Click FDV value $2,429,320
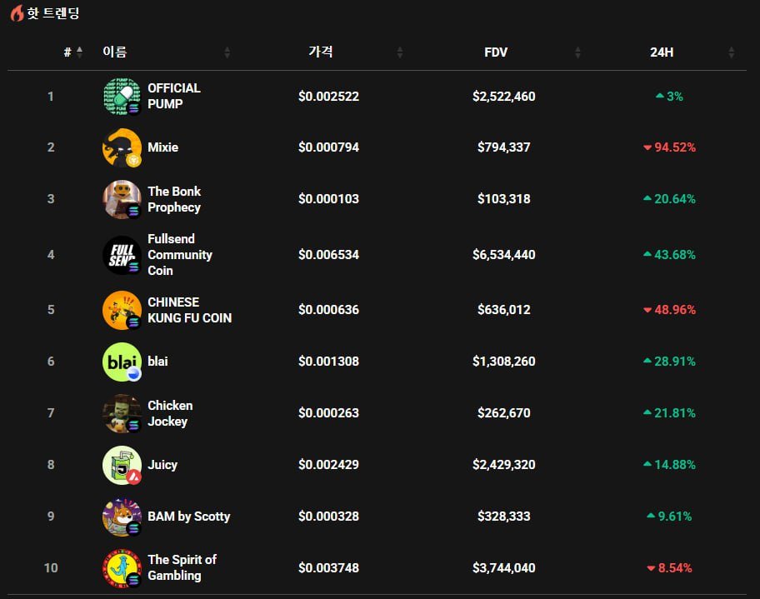 (x=504, y=464)
